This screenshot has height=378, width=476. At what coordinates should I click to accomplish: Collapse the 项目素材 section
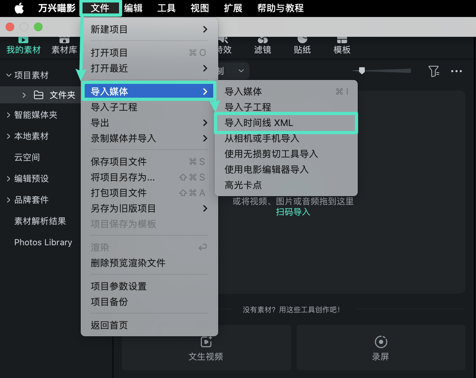coord(9,75)
